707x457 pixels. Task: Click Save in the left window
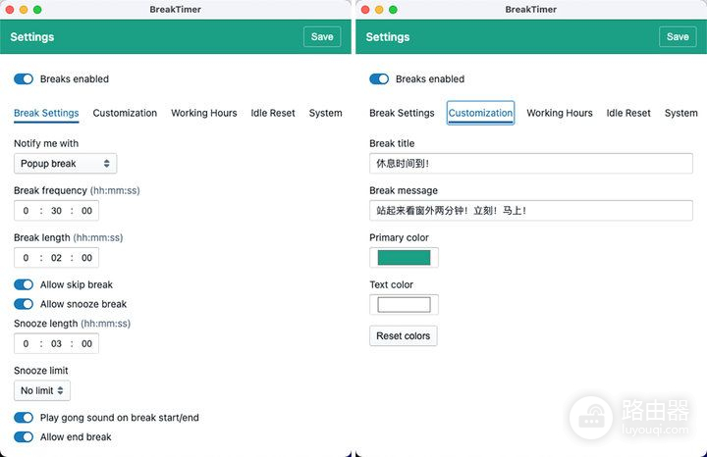pos(322,36)
